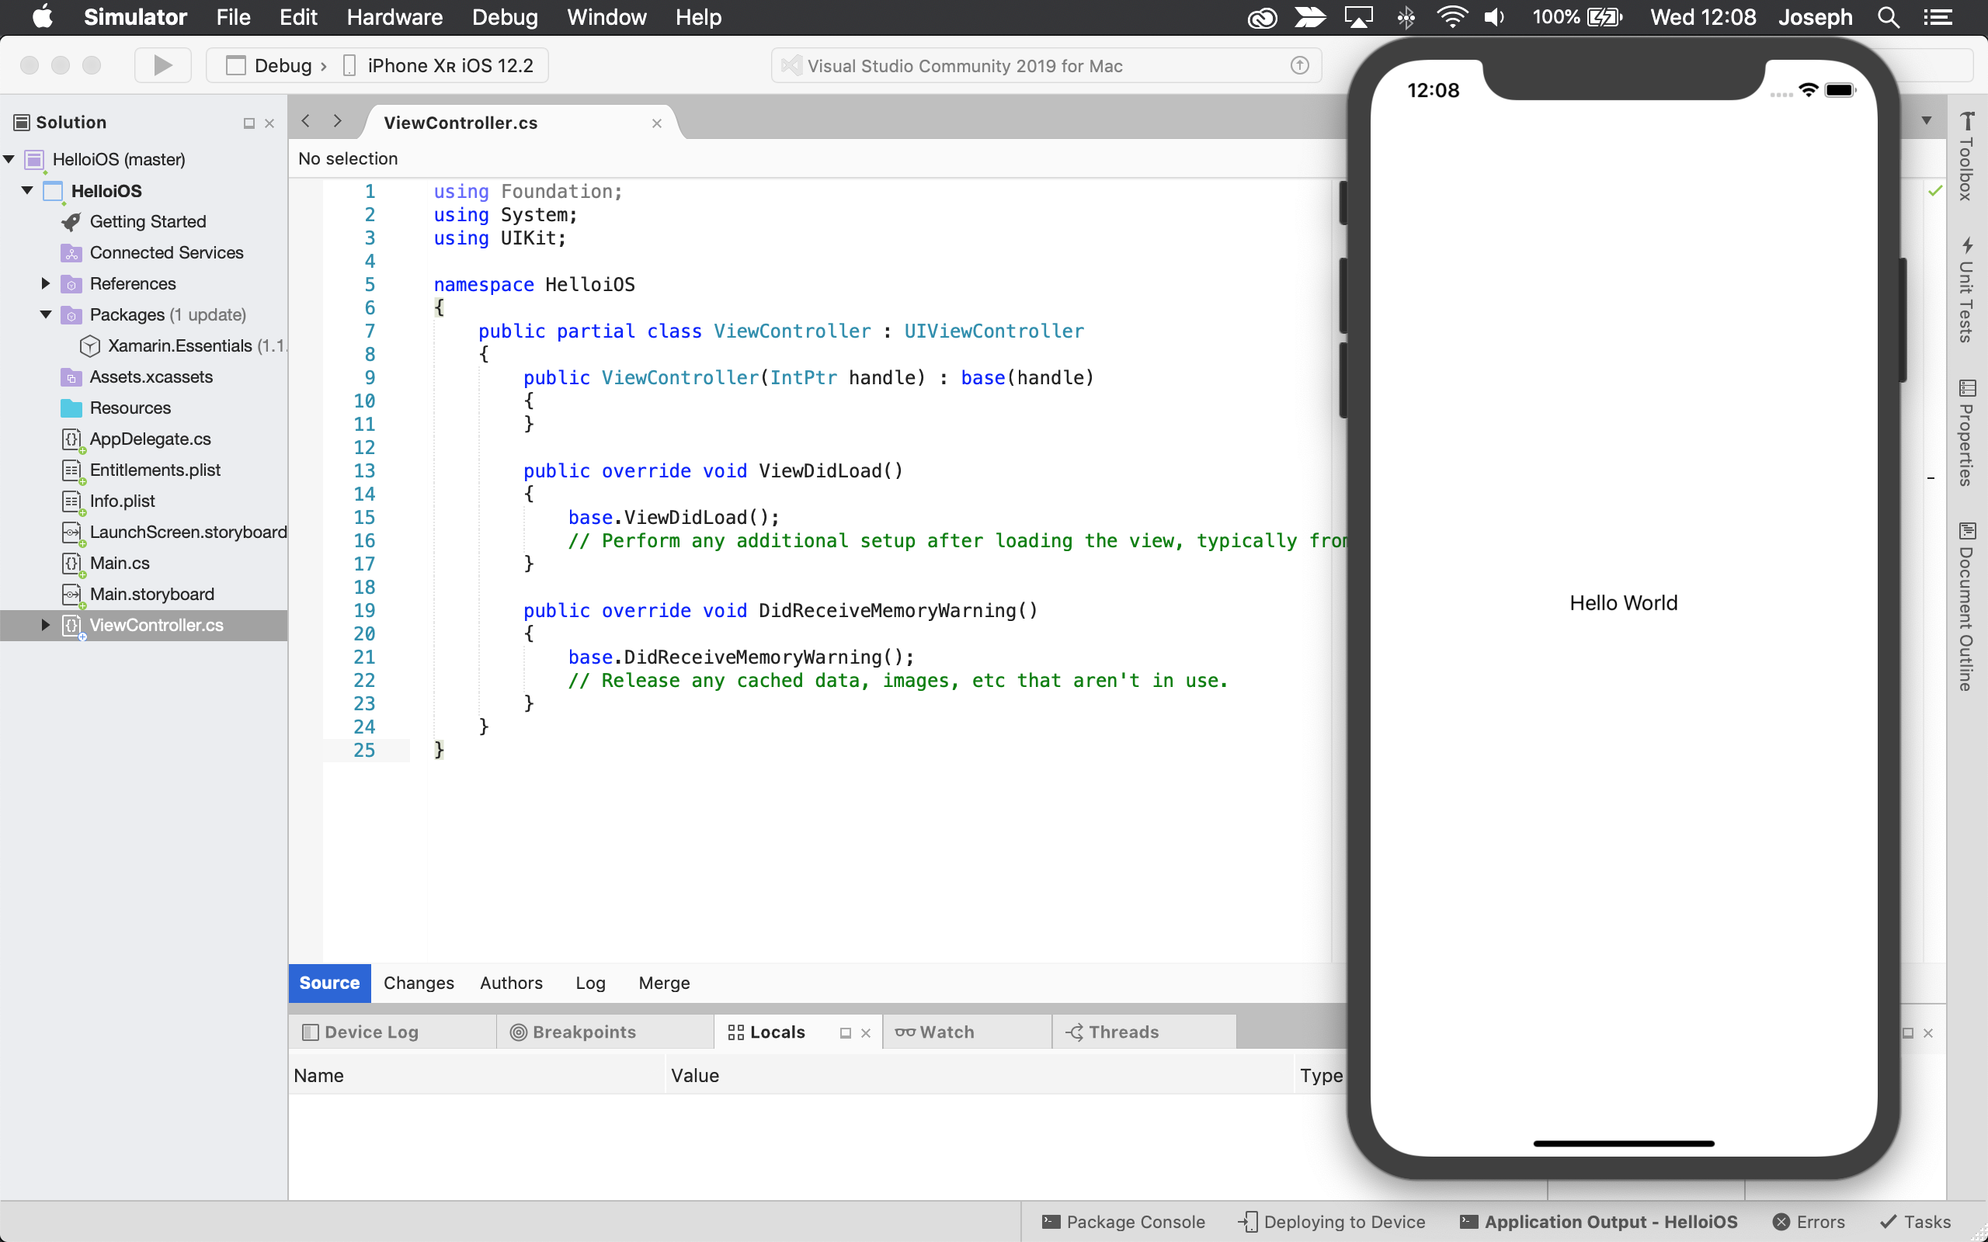
Task: Select the Assets.xcassets folder
Action: [x=151, y=377]
